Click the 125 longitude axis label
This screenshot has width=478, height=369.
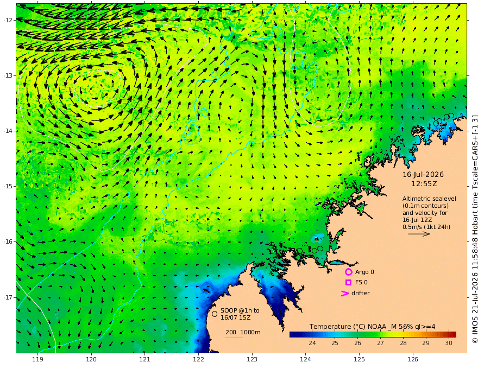click(x=359, y=360)
